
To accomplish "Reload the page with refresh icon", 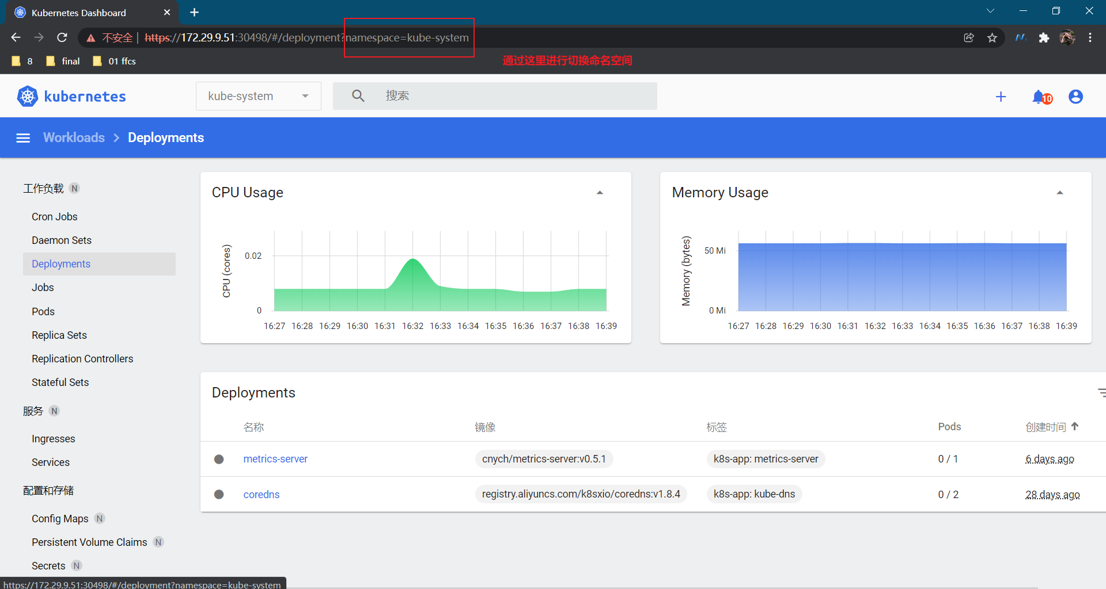I will (x=62, y=37).
